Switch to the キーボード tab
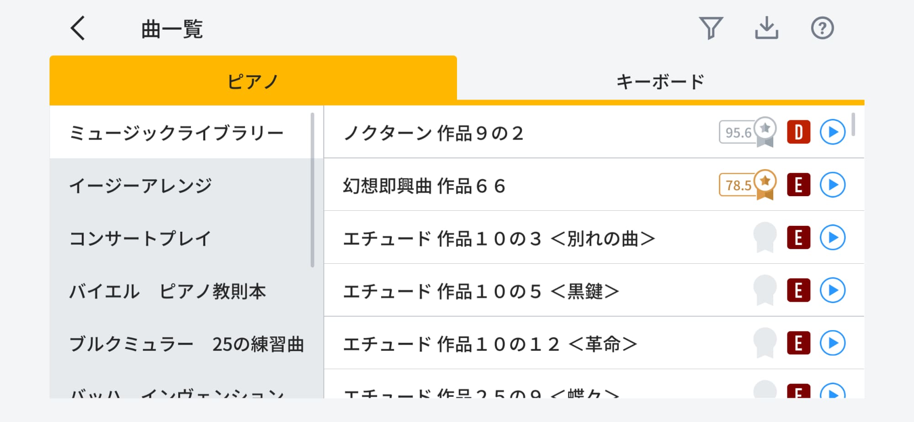914x422 pixels. (660, 81)
